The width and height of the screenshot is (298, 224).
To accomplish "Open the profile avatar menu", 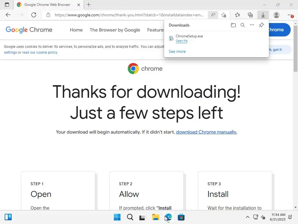I will pos(276,15).
